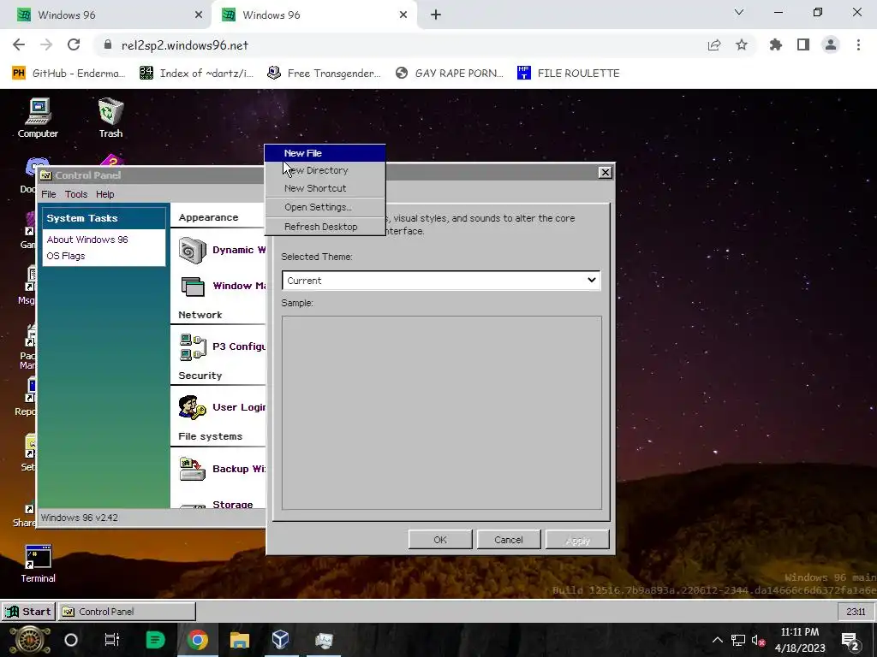Screen dimensions: 877x657
Task: Click the Cortana circle on taskbar
Action: pyautogui.click(x=71, y=640)
